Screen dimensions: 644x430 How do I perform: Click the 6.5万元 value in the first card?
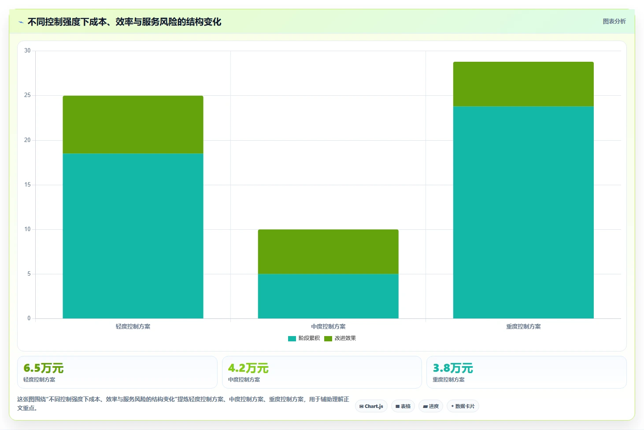pos(44,368)
